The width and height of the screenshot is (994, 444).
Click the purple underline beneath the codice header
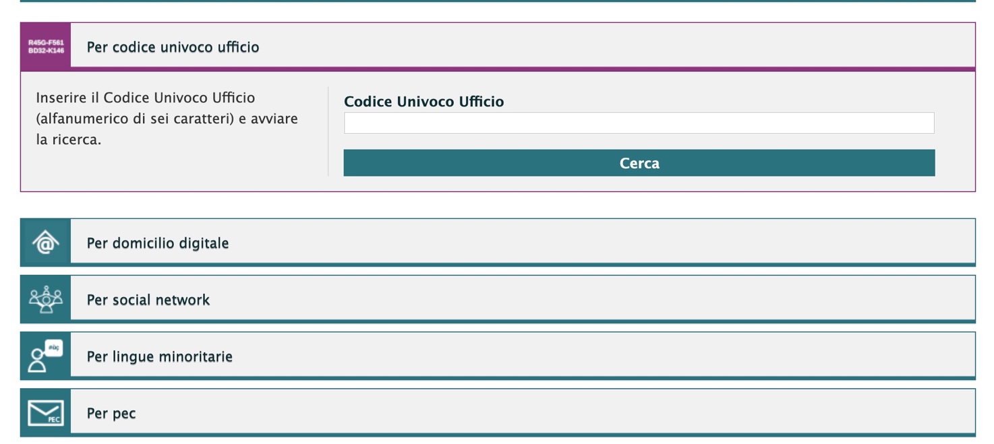click(523, 69)
